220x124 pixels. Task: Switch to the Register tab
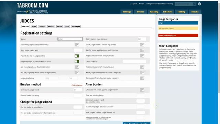click(x=25, y=26)
